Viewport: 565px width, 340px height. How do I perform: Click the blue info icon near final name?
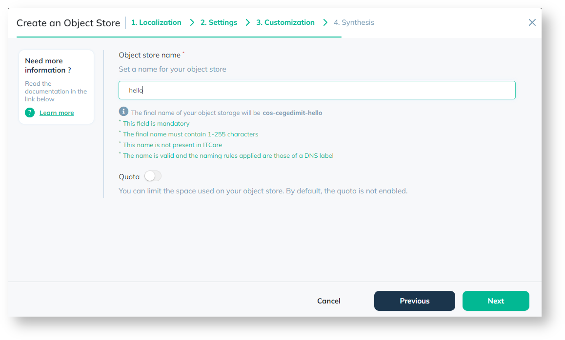coord(123,112)
